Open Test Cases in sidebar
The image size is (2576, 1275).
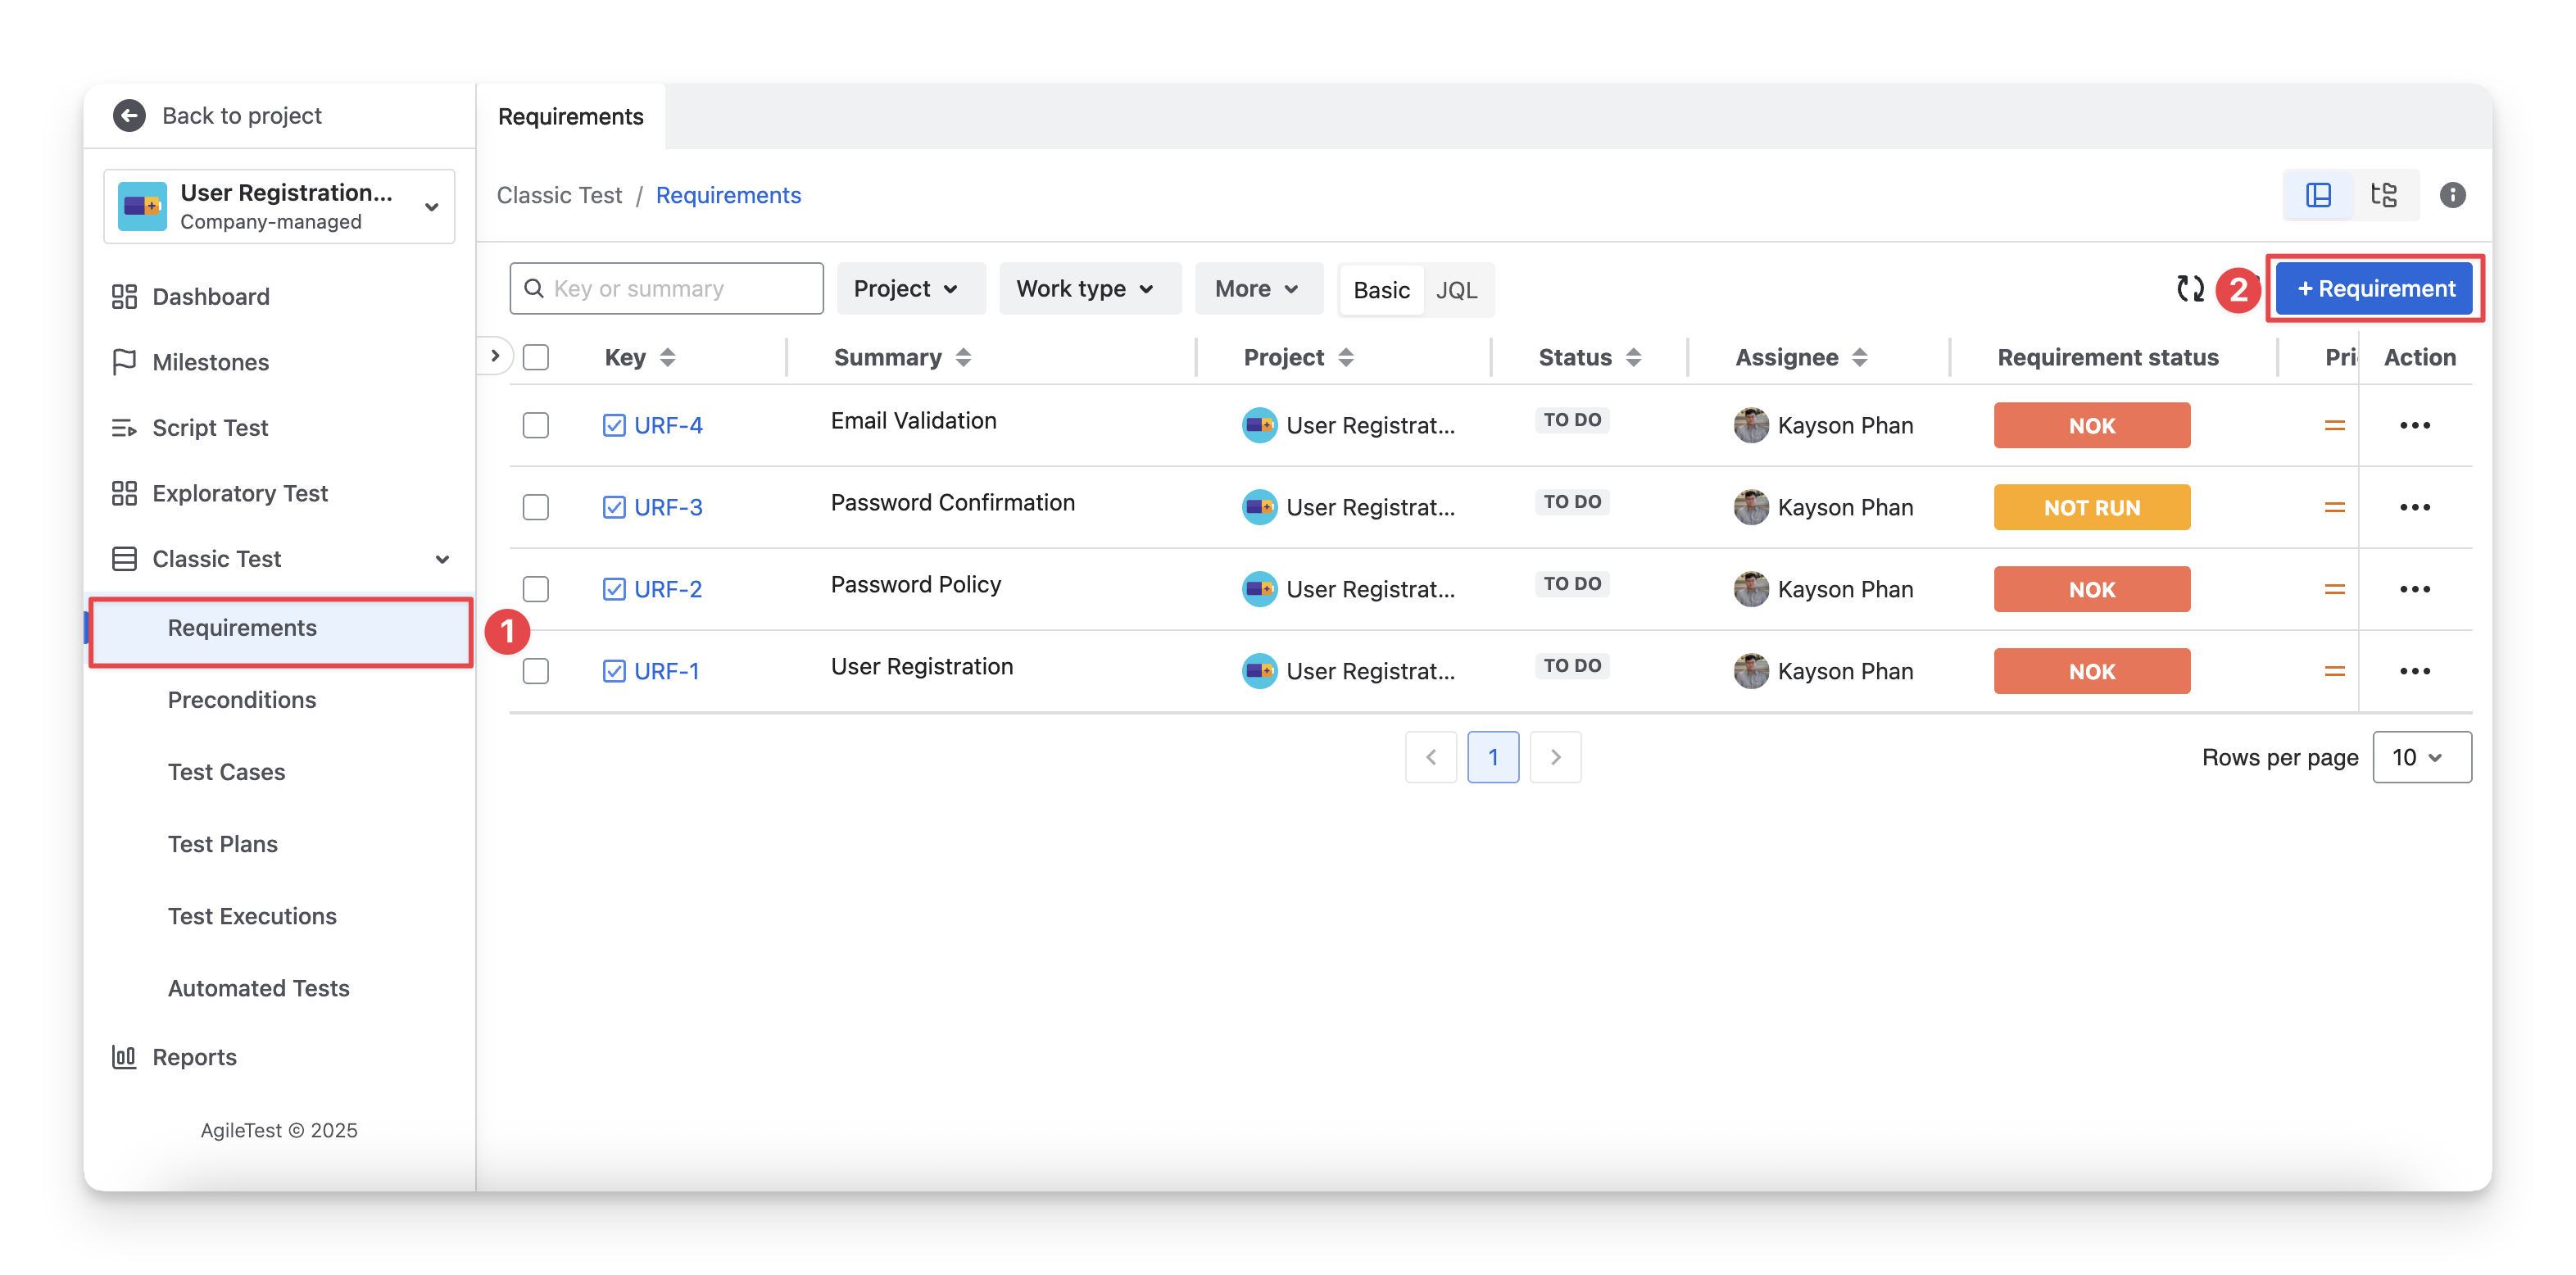click(226, 772)
